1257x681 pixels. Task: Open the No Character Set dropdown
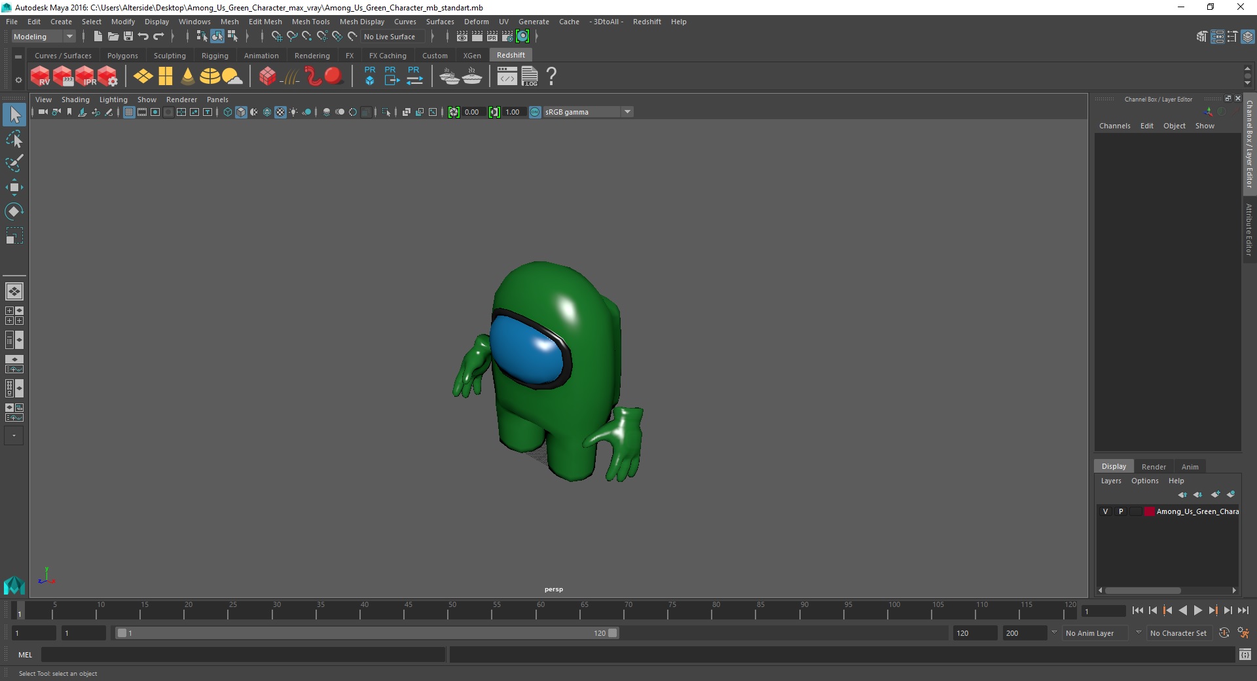click(1178, 633)
